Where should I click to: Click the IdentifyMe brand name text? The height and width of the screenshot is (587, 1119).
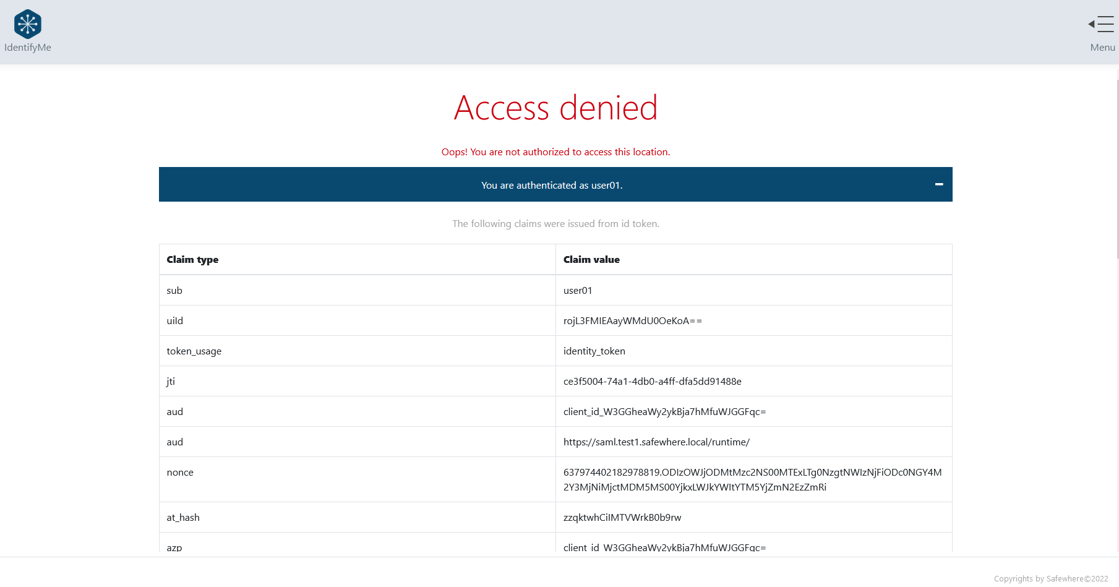pos(28,48)
